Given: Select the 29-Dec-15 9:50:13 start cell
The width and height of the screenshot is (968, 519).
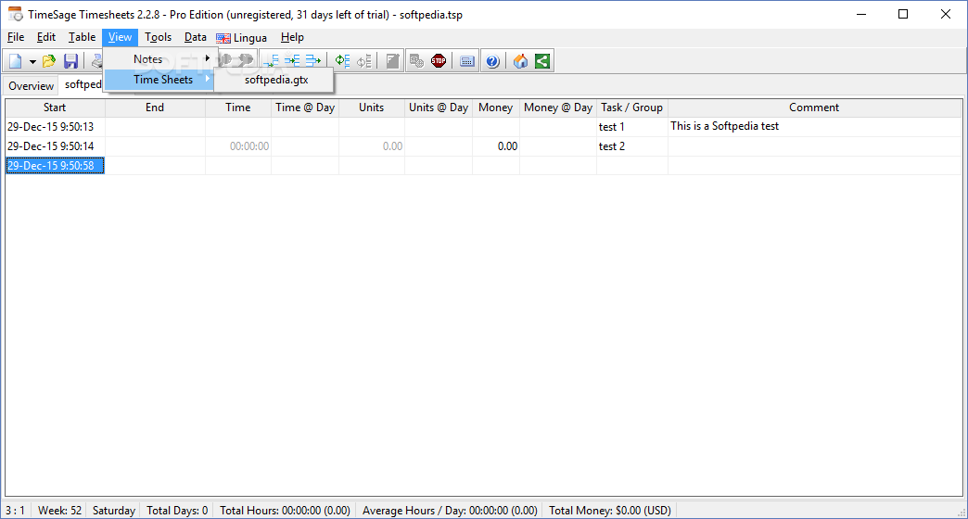Looking at the screenshot, I should click(x=55, y=127).
